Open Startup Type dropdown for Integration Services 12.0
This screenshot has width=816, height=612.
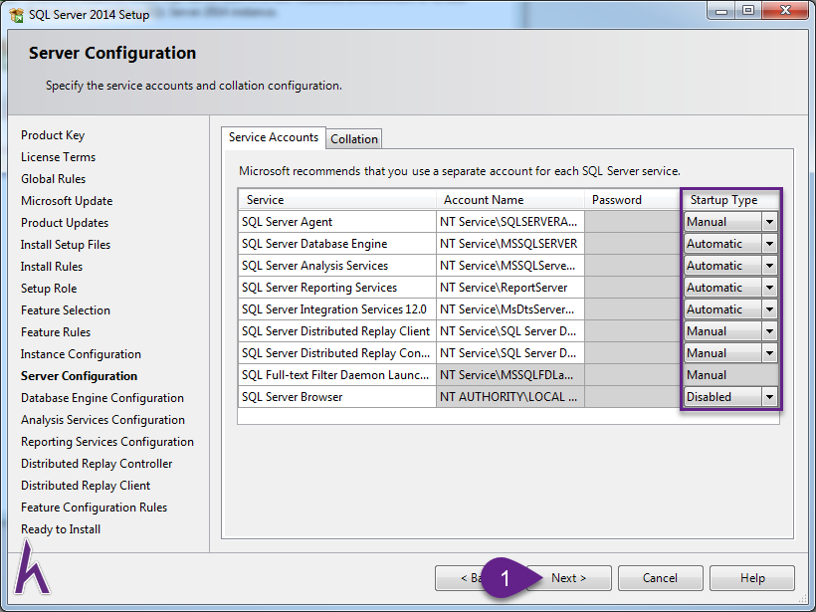click(x=769, y=309)
